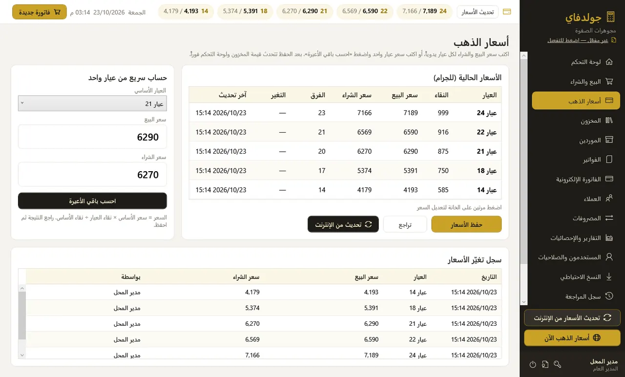Click the غير مفعّل — اضغط للتفعيل activation link
This screenshot has width=625, height=377.
(578, 40)
